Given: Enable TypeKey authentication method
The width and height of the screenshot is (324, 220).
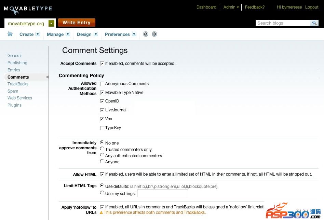Looking at the screenshot, I should pyautogui.click(x=102, y=128).
